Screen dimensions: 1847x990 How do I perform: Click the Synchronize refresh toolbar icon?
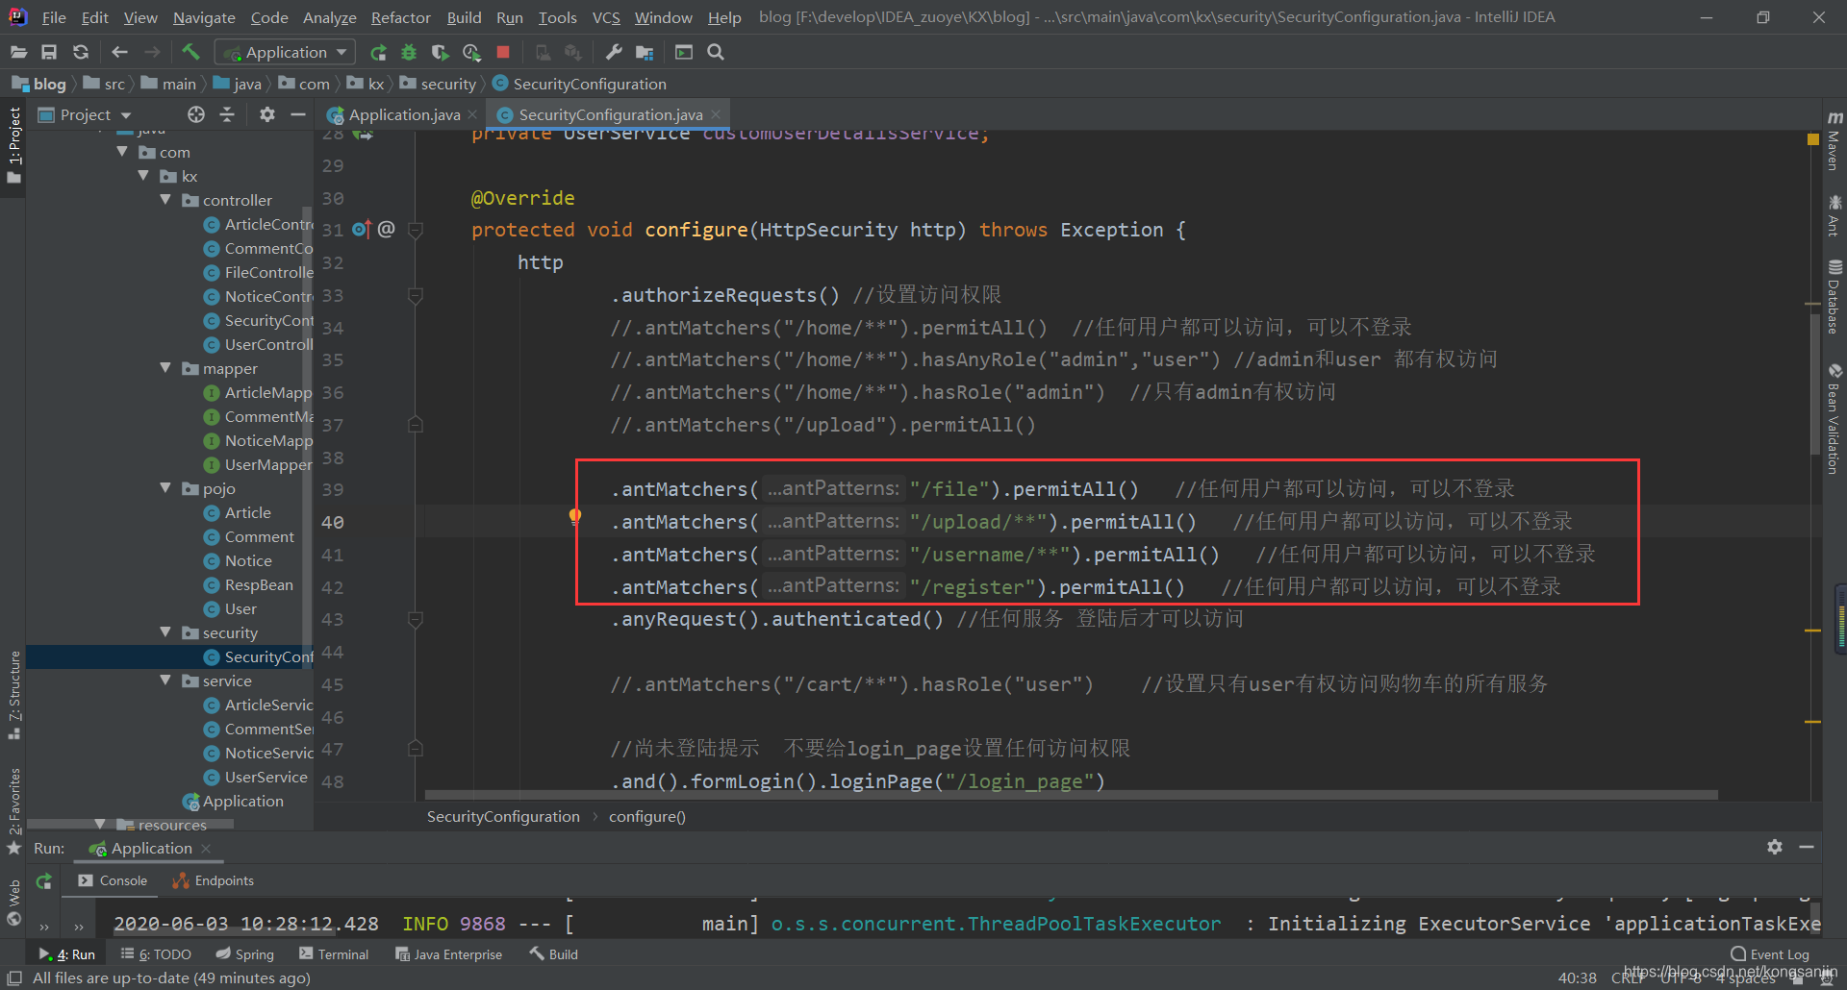pos(81,52)
